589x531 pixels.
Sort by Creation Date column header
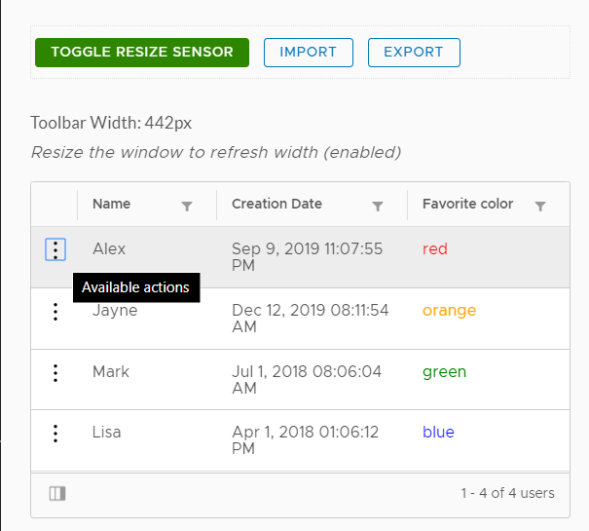point(276,205)
